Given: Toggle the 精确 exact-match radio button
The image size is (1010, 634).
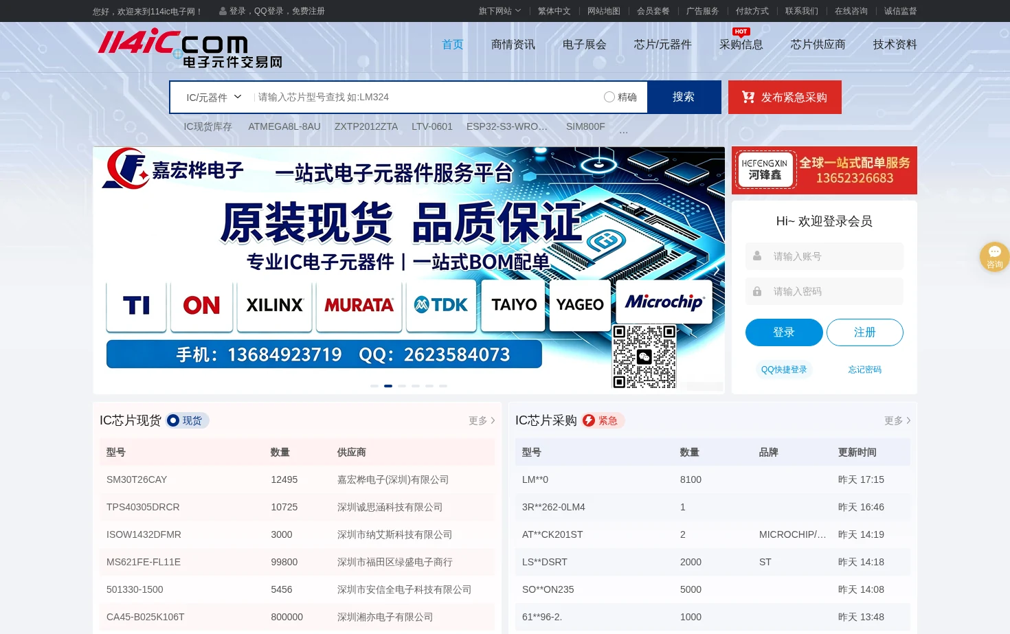Looking at the screenshot, I should [x=609, y=97].
